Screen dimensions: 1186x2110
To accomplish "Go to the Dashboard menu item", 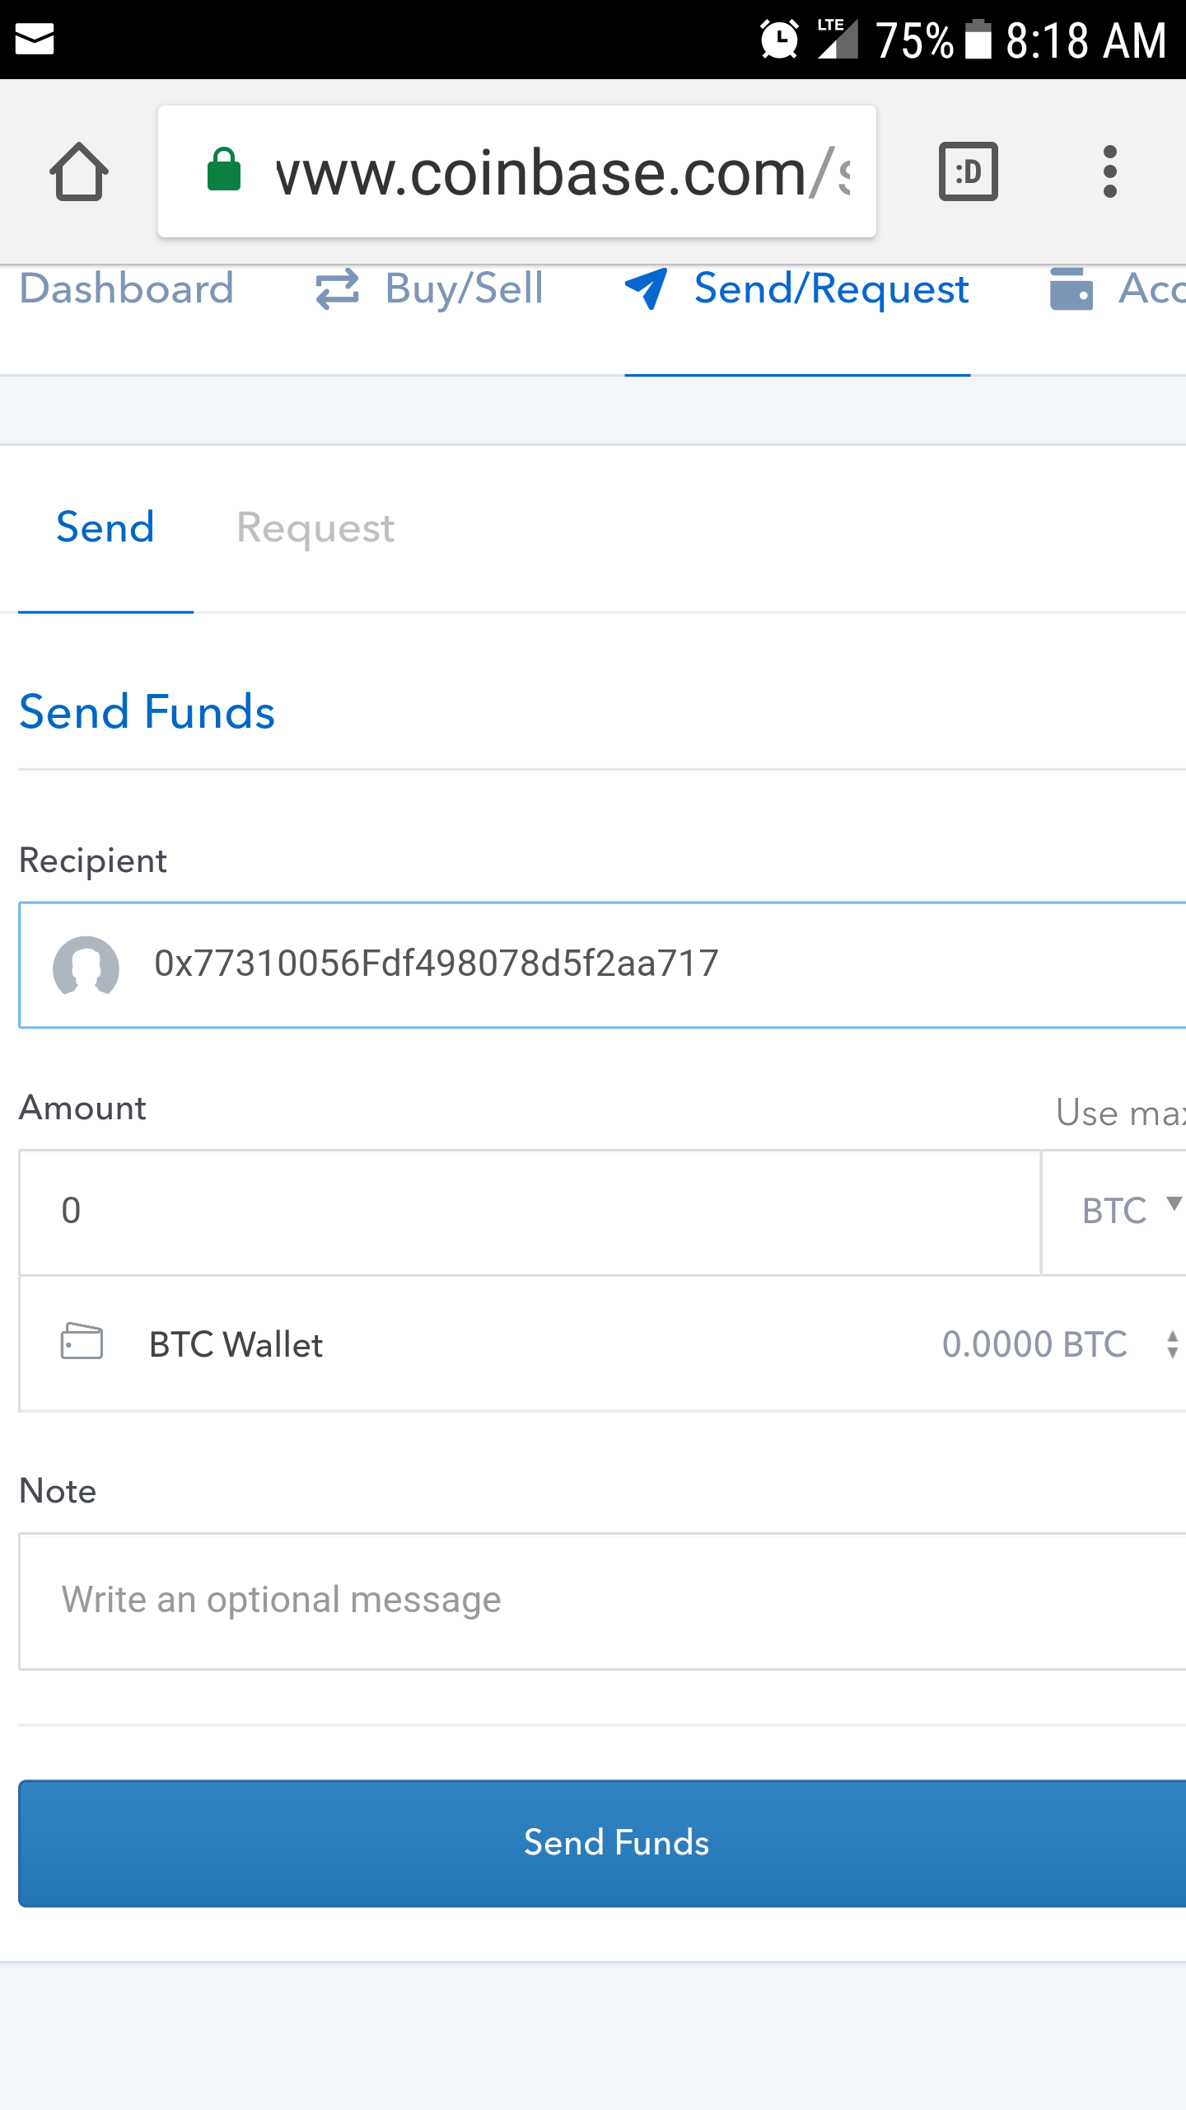I will [126, 289].
